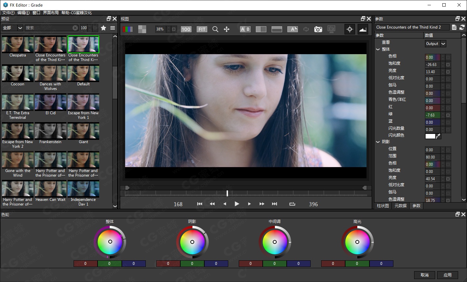Undock the view (视图) panel
The image size is (467, 282).
(x=363, y=19)
